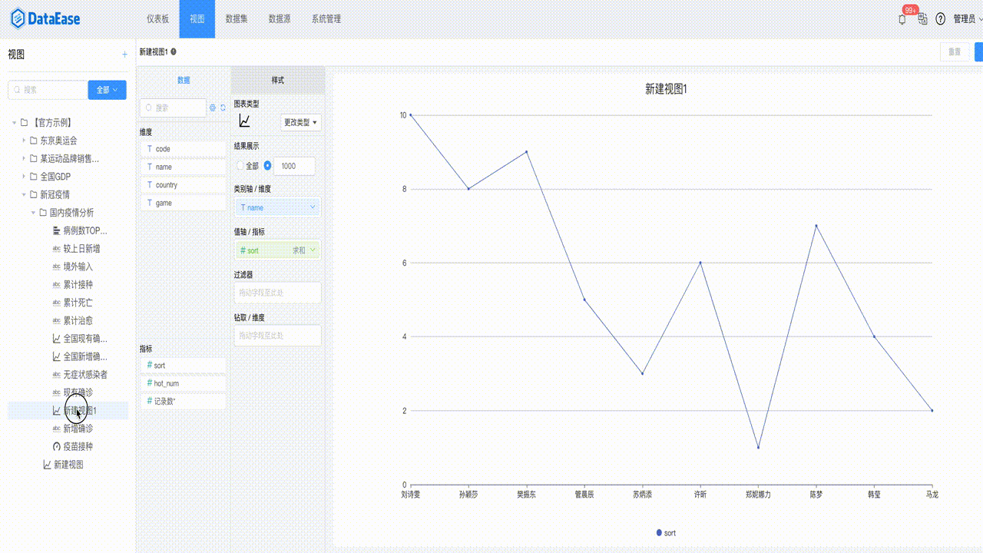Click the text card icon of 累计死亡
This screenshot has height=553, width=983.
(56, 303)
